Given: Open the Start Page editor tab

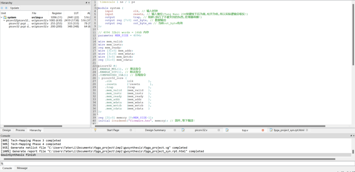Looking at the screenshot, I should pyautogui.click(x=113, y=130).
